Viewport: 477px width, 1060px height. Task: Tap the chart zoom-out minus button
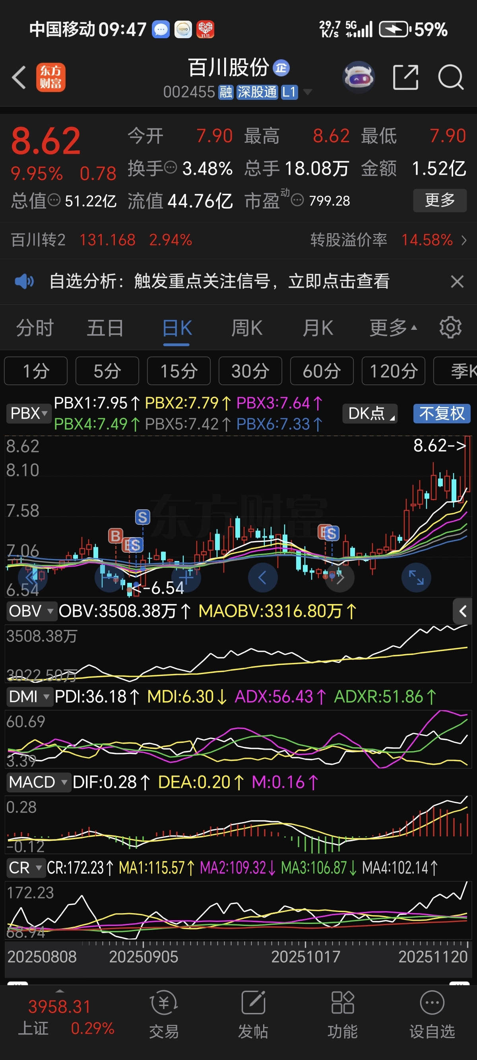[109, 577]
